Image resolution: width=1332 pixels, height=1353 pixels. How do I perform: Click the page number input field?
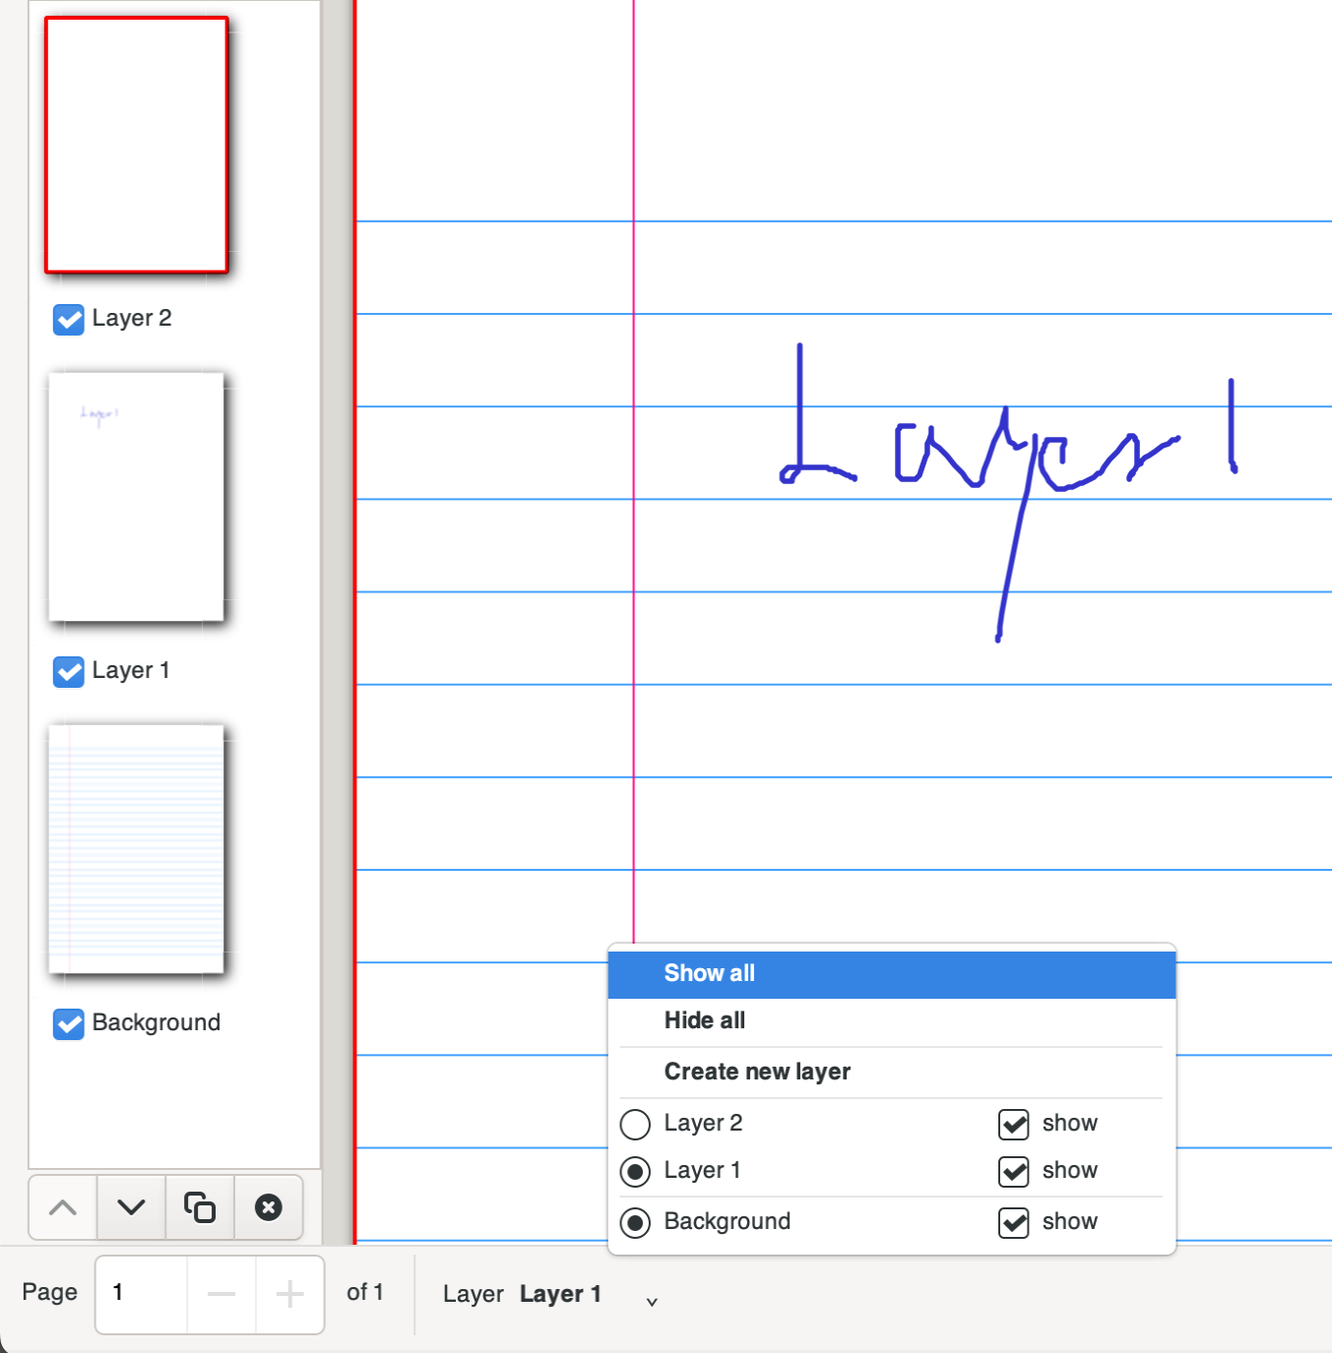click(140, 1294)
